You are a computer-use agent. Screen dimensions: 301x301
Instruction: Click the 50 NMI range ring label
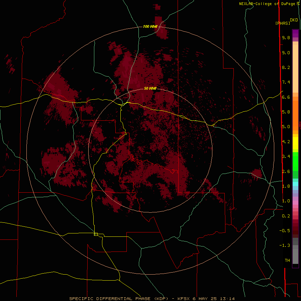pos(150,88)
